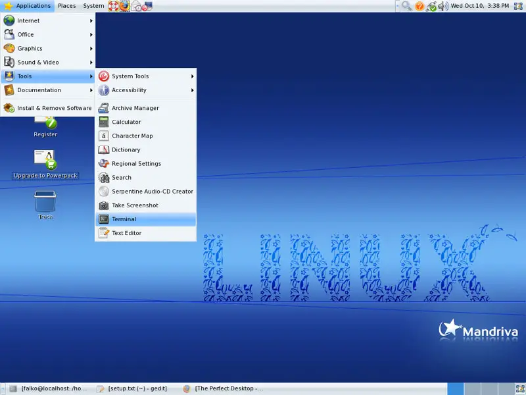This screenshot has height=395, width=526.
Task: Select the highlighted Tools category
Action: (x=47, y=76)
